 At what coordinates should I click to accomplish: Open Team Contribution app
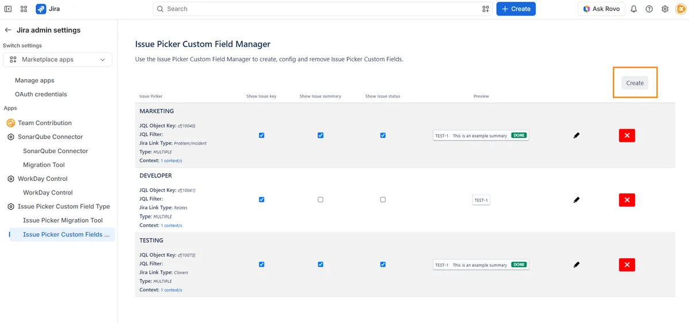click(x=45, y=123)
